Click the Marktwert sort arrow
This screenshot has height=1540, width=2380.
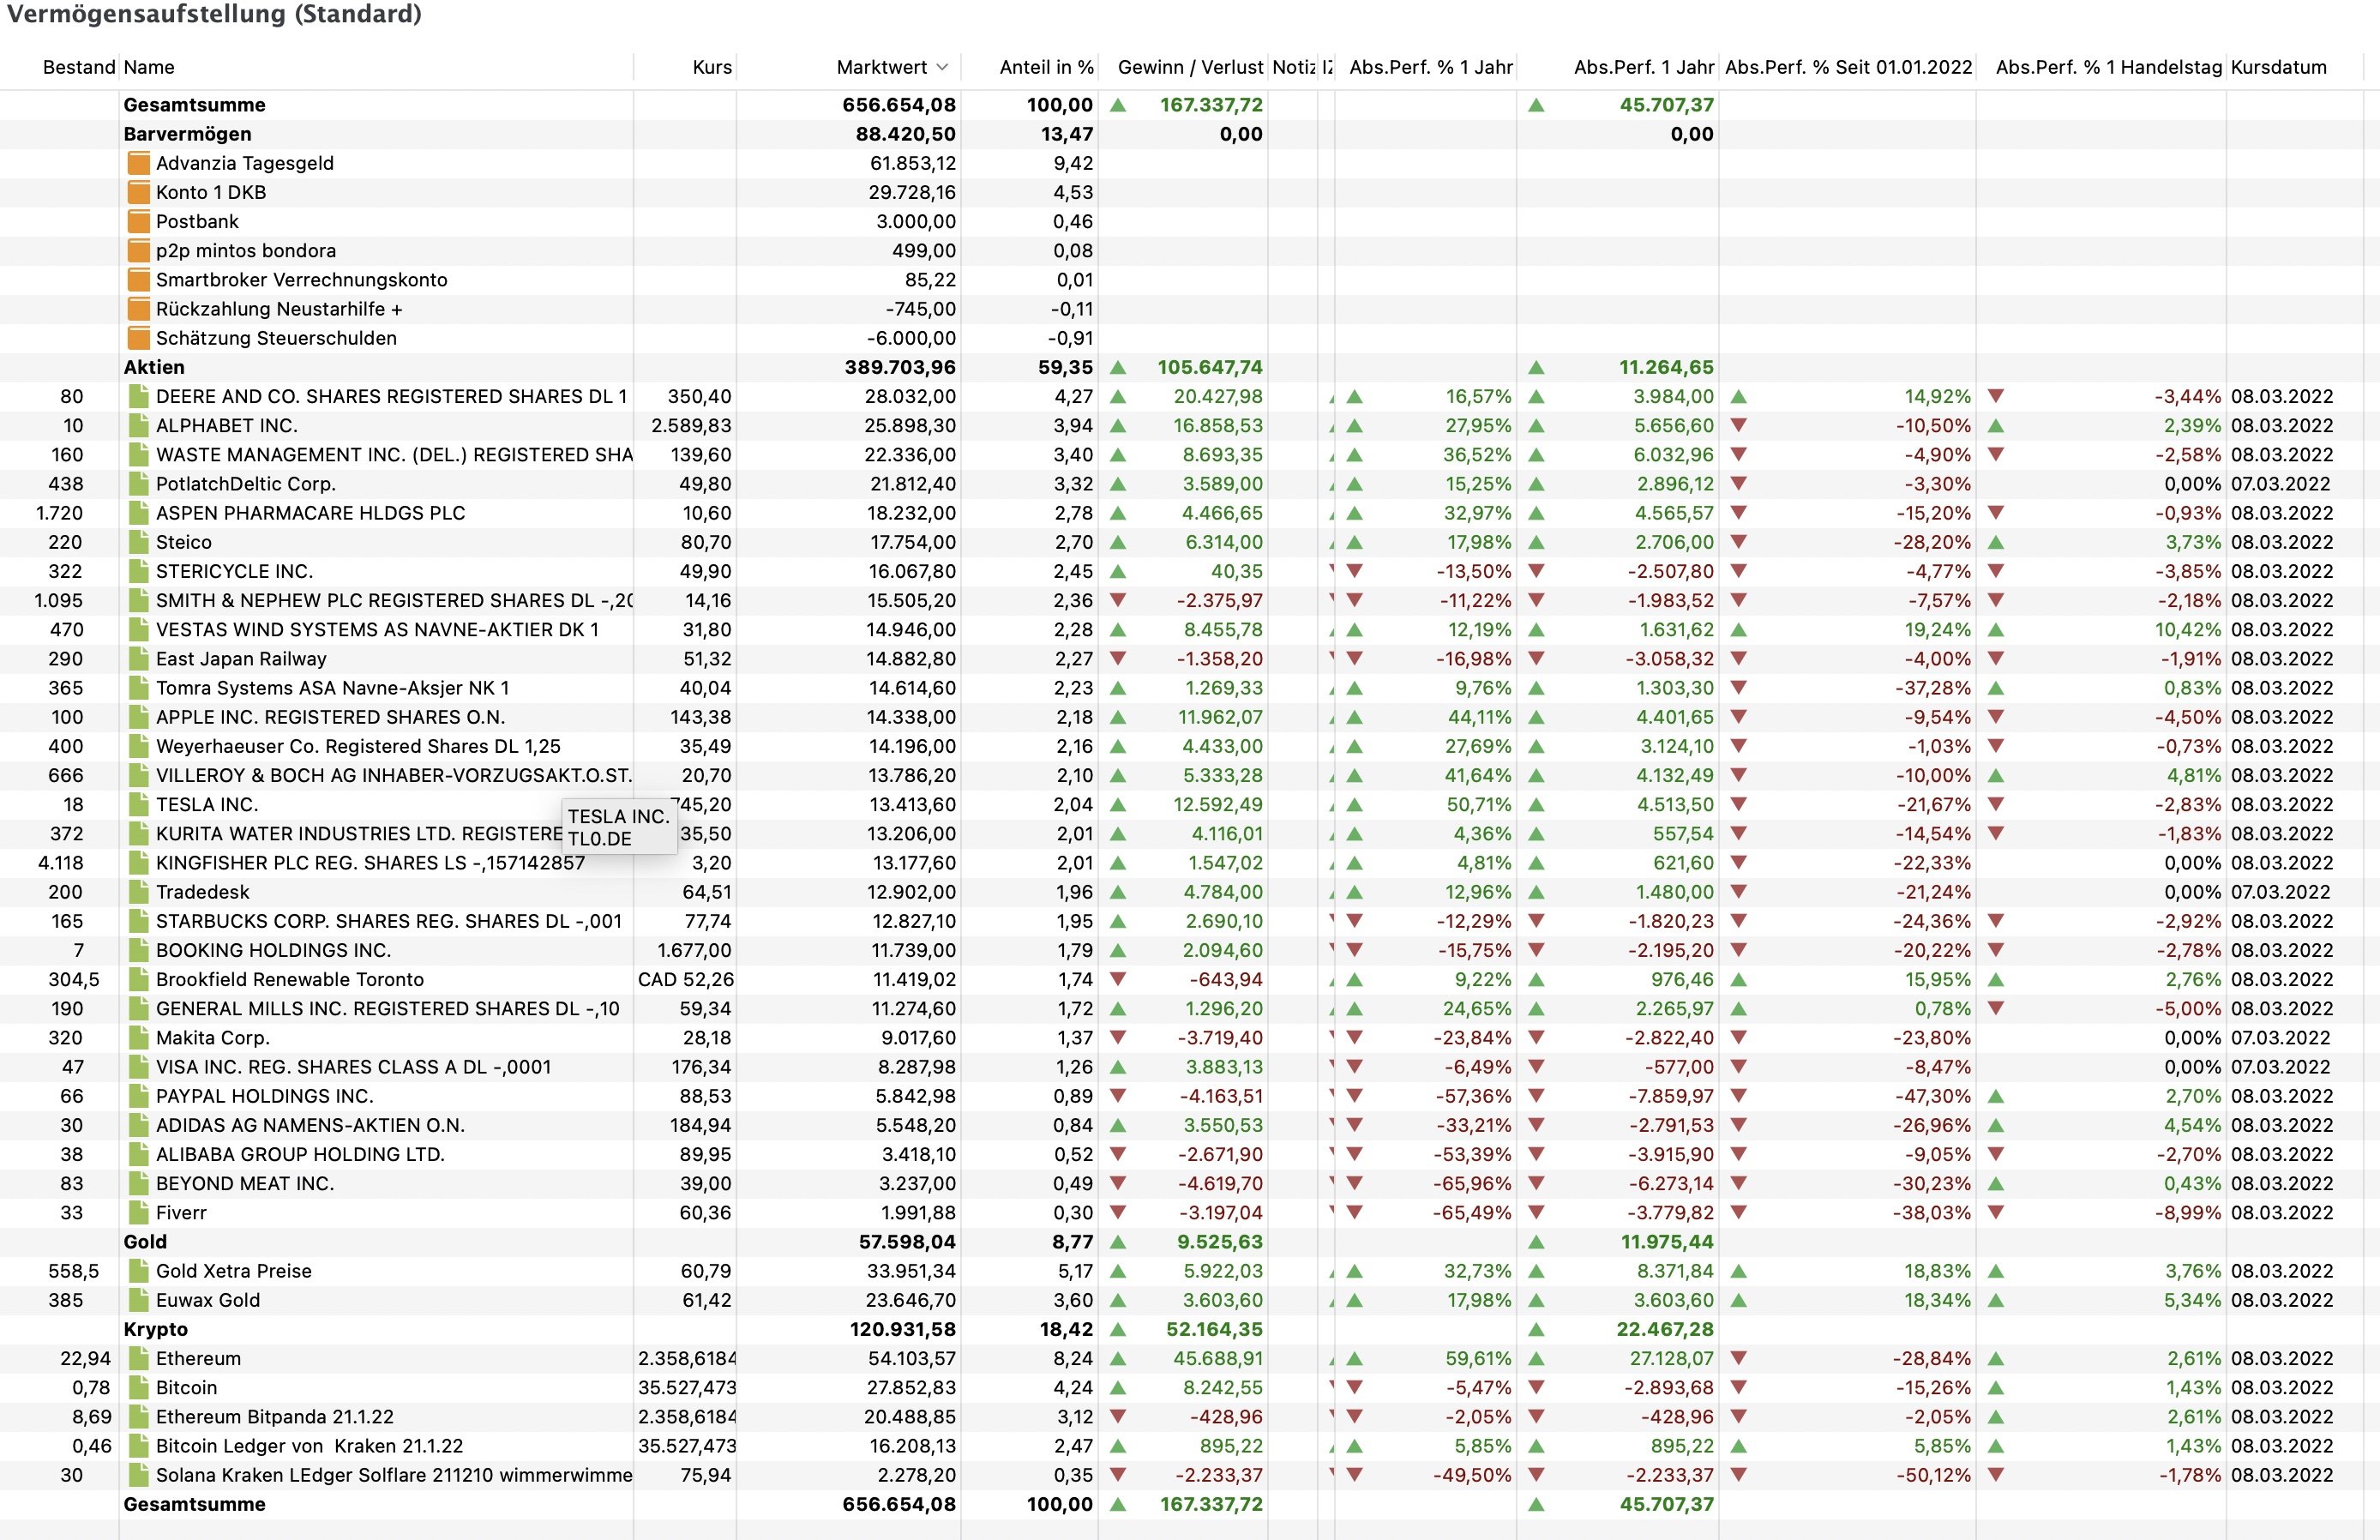tap(941, 67)
